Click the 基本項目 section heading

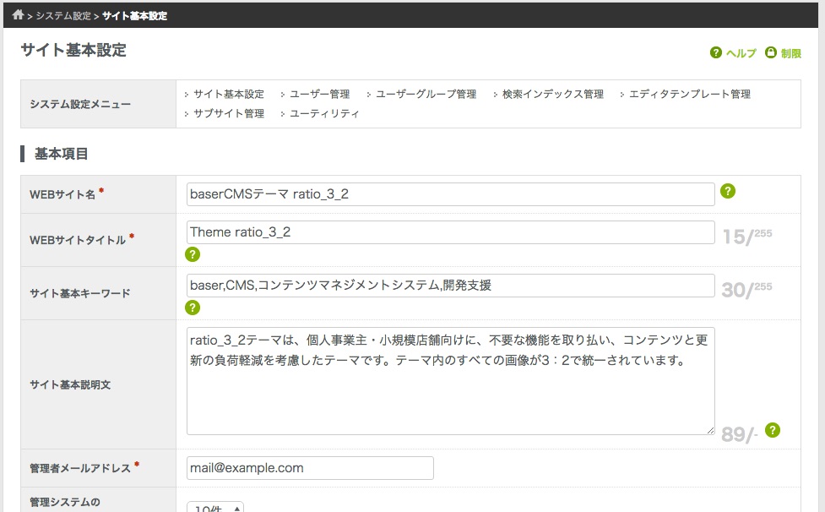coord(61,154)
